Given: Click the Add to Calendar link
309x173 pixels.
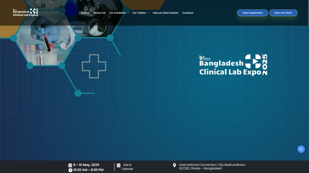Looking at the screenshot, I should [x=127, y=167].
